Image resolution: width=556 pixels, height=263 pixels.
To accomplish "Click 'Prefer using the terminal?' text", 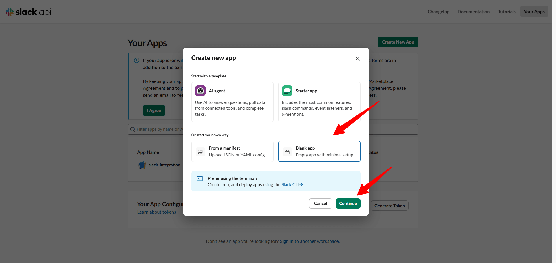I will [233, 178].
